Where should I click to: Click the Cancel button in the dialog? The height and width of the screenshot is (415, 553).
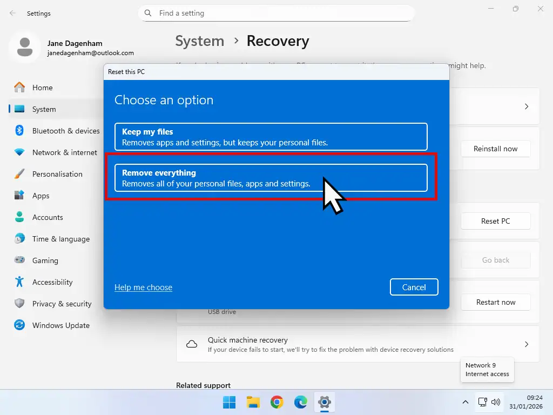(x=414, y=287)
